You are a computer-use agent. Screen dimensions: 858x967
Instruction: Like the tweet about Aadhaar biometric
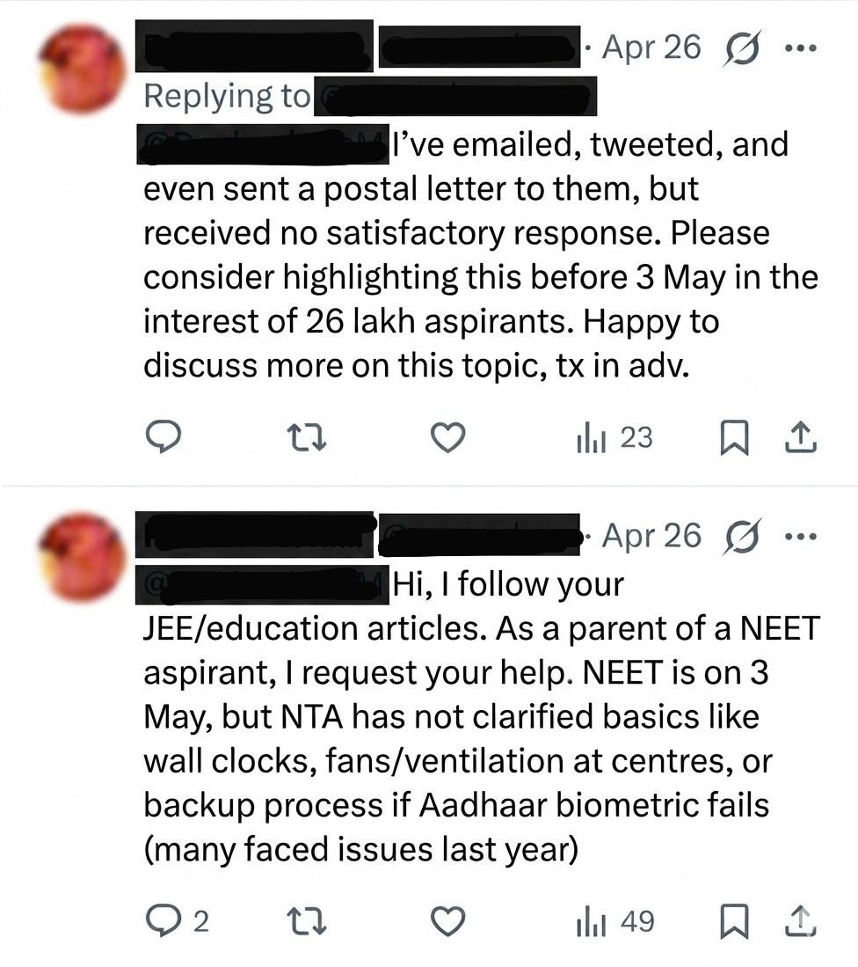[x=449, y=921]
